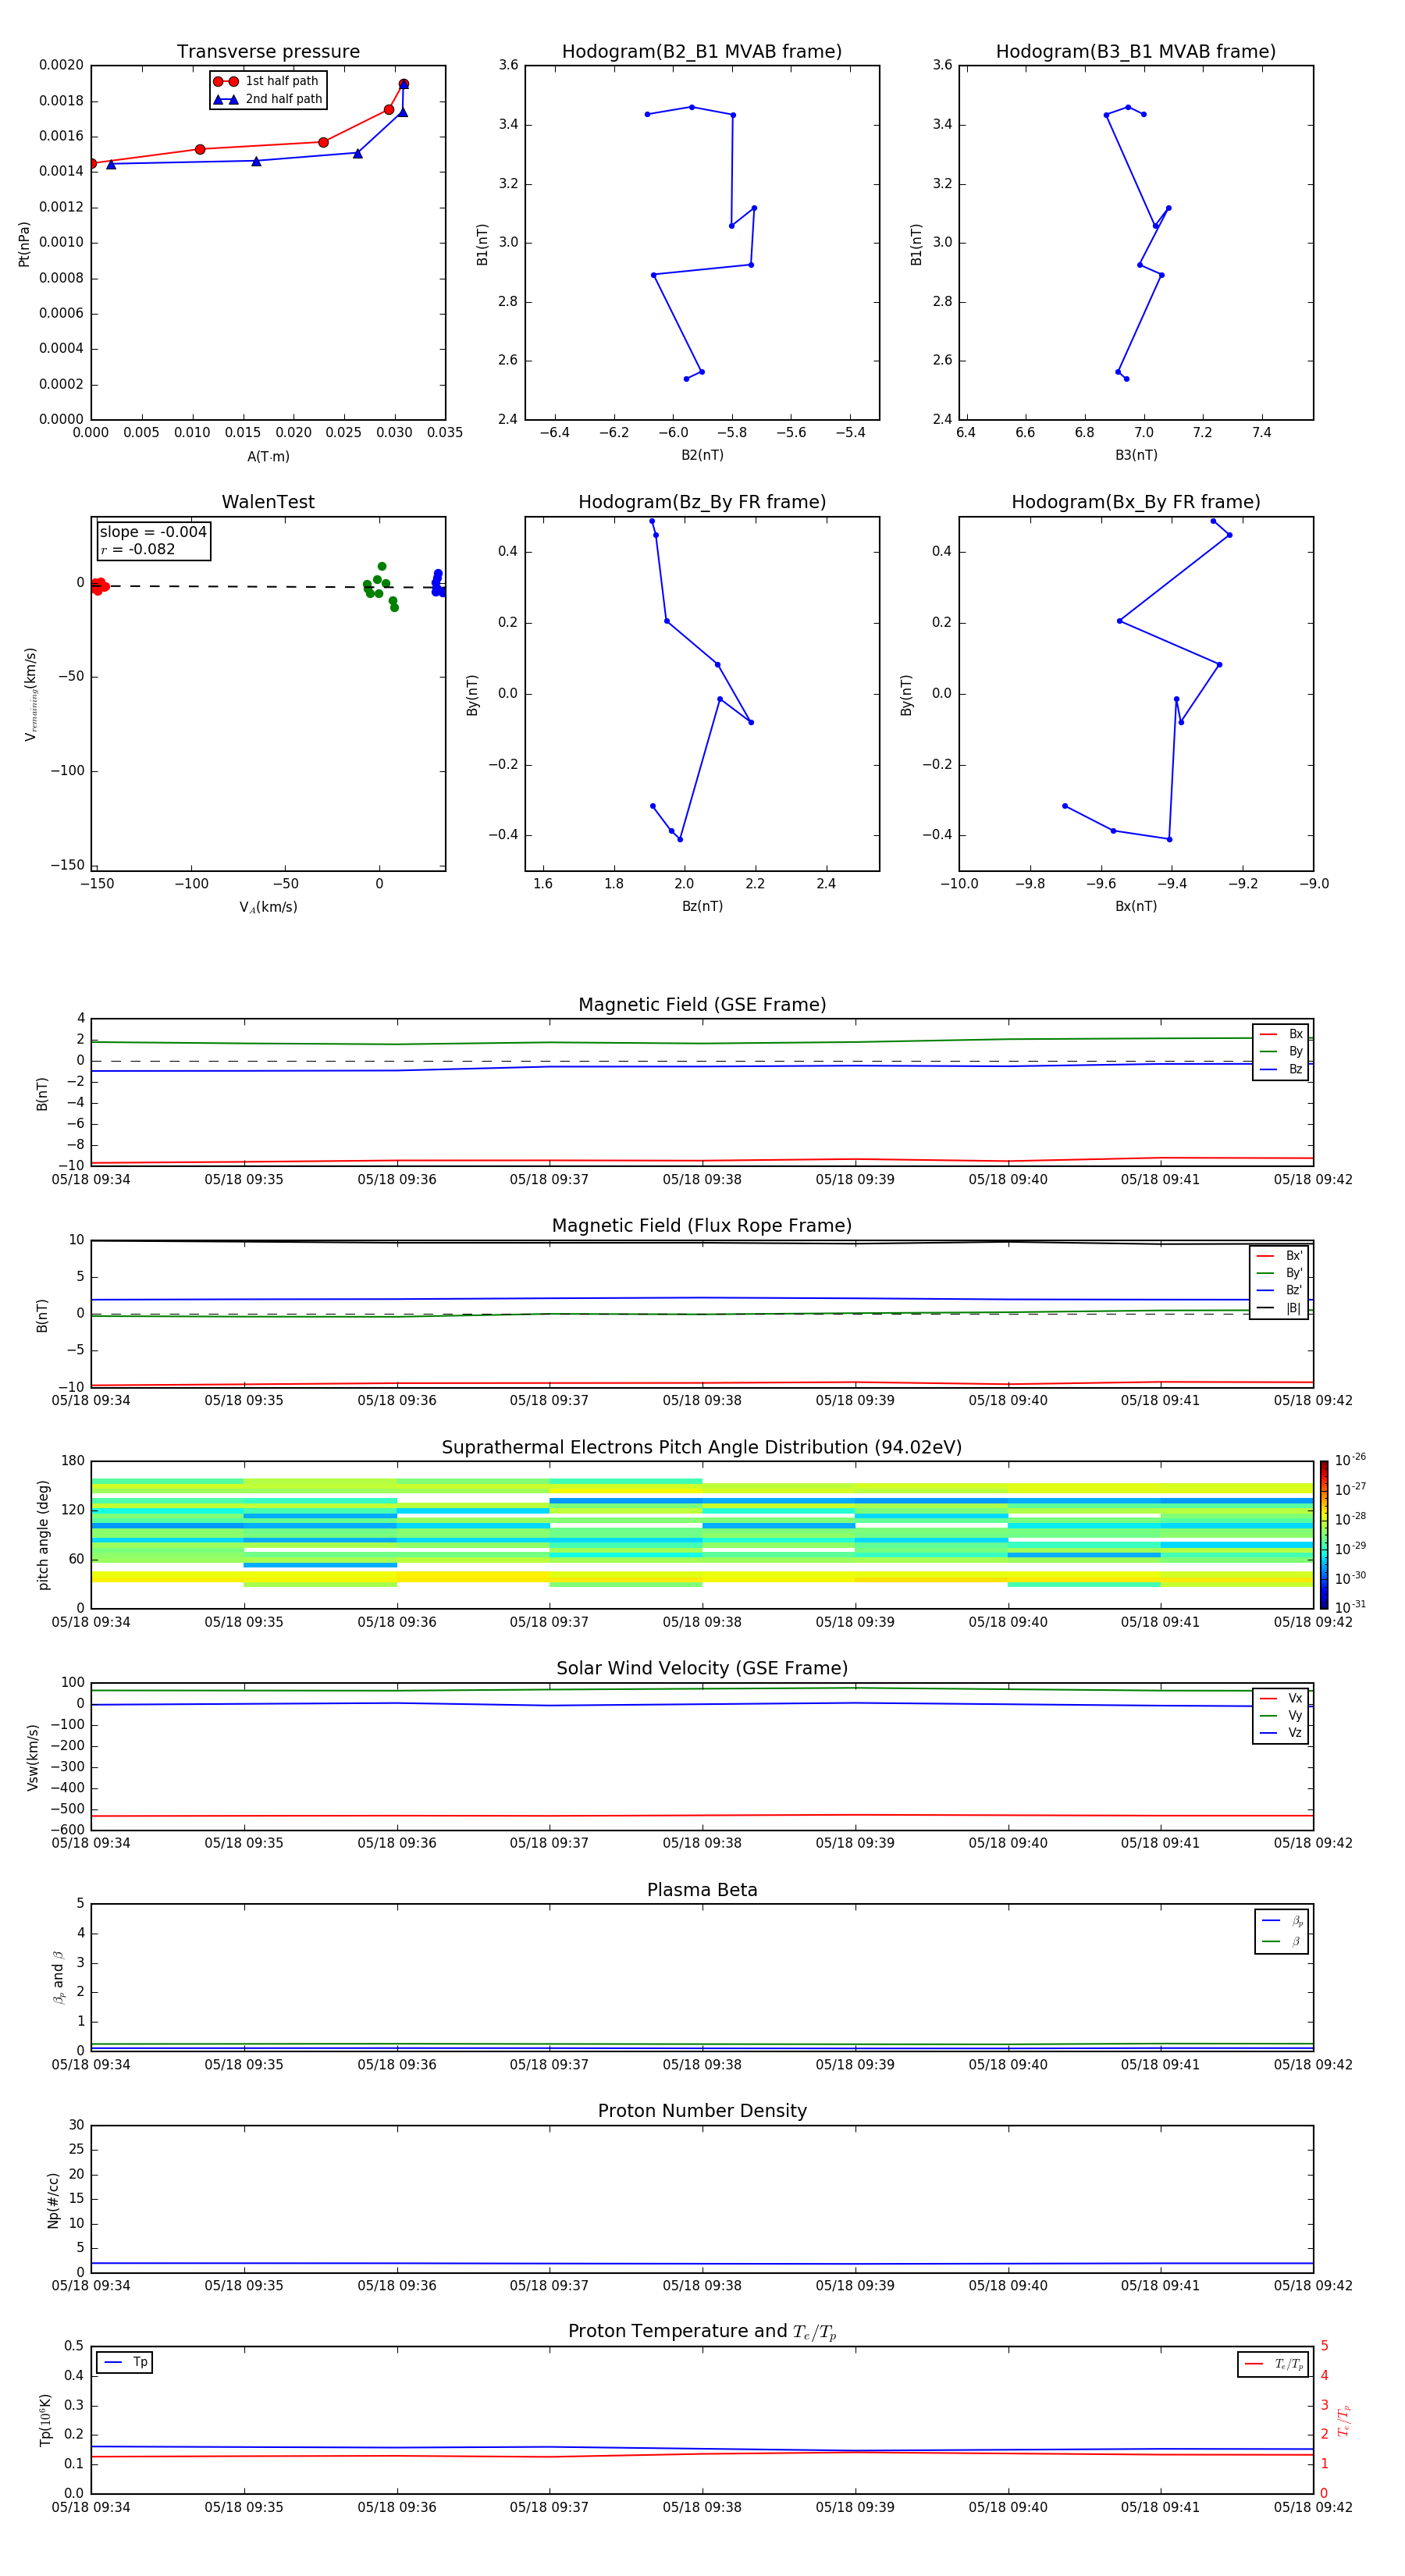Click the 10^-31 colorbar tick label
This screenshot has width=1405, height=2576.
pos(1350,1607)
